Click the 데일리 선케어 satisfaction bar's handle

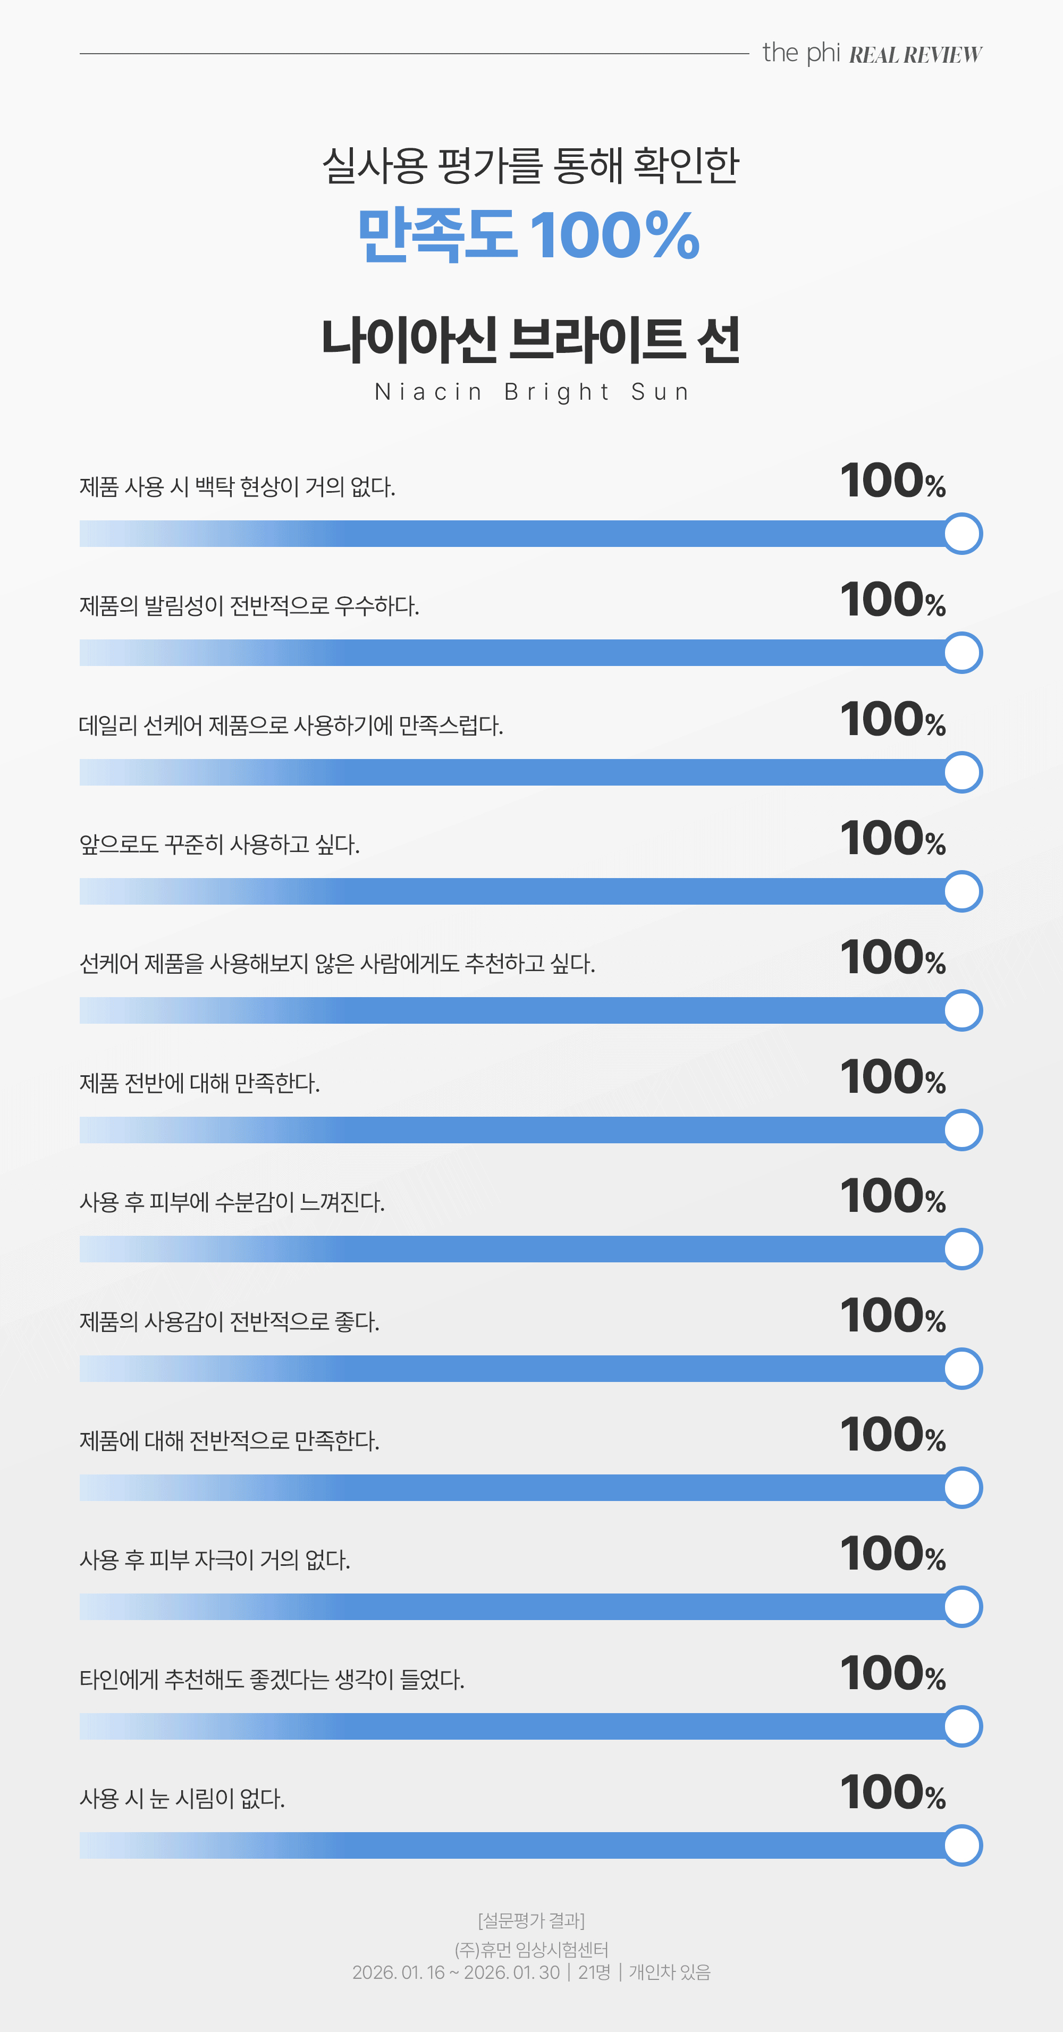coord(962,772)
